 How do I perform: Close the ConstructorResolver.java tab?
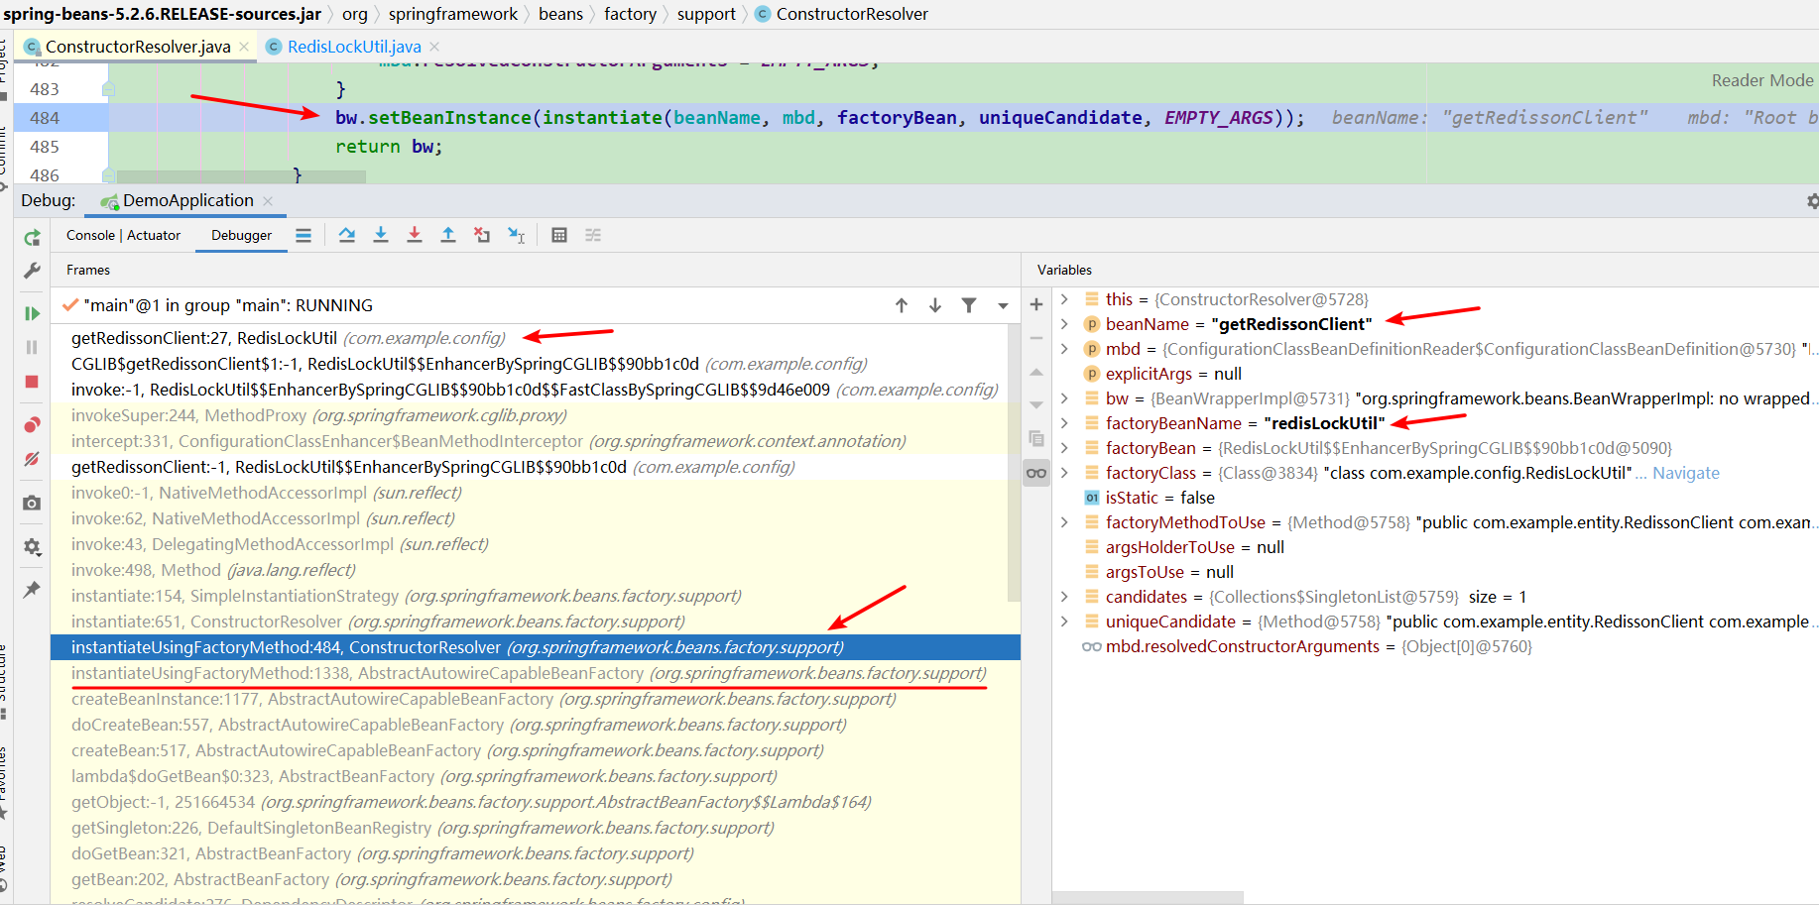coord(244,47)
